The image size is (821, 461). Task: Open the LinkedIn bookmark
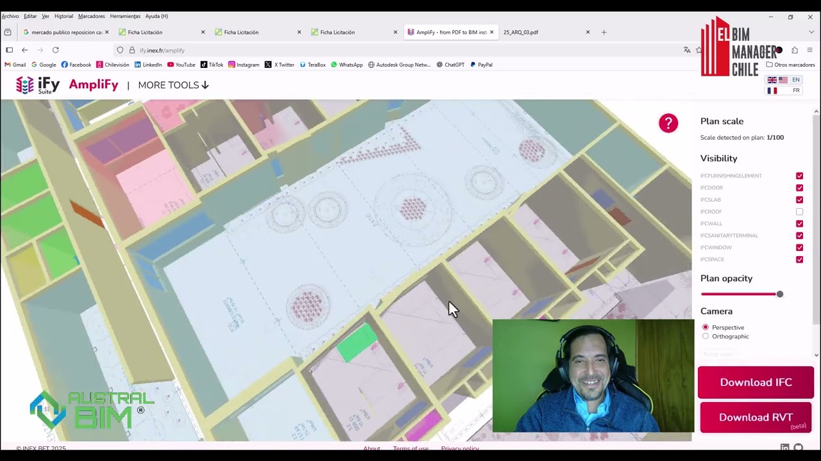click(148, 65)
